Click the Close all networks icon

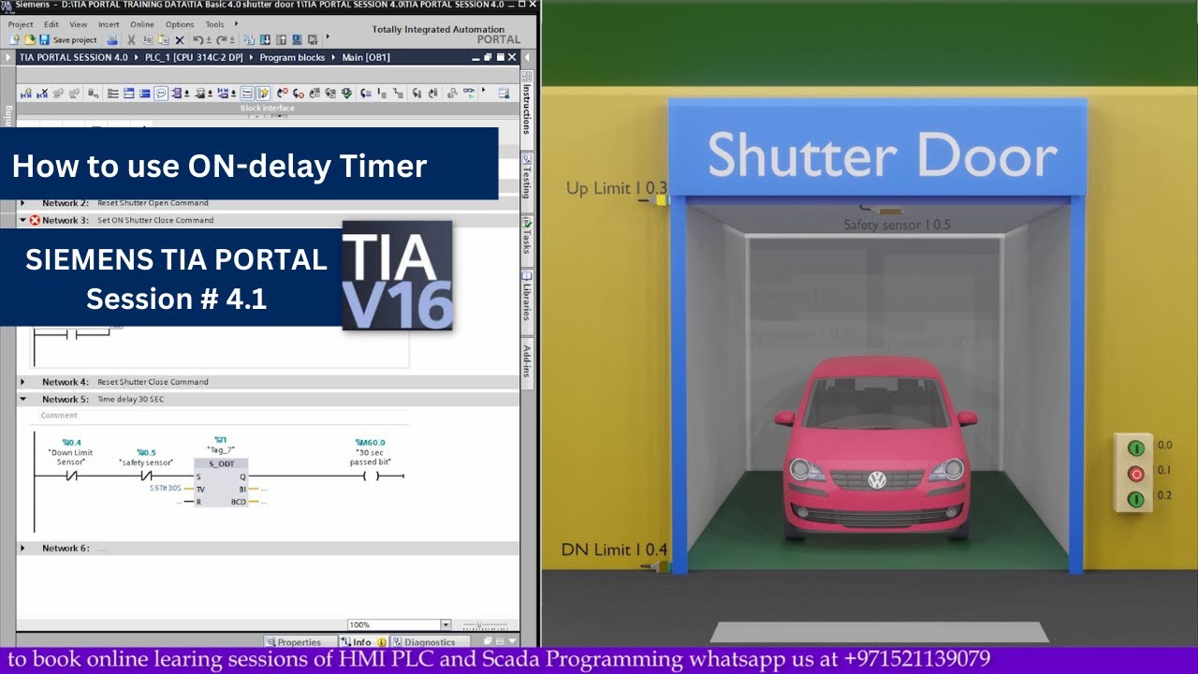tap(144, 93)
